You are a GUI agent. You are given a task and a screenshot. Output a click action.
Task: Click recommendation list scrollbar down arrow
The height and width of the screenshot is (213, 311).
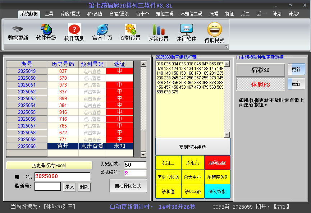(227, 135)
